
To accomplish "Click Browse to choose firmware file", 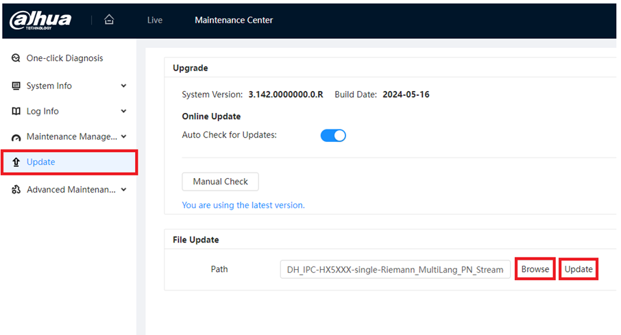I will click(x=535, y=269).
